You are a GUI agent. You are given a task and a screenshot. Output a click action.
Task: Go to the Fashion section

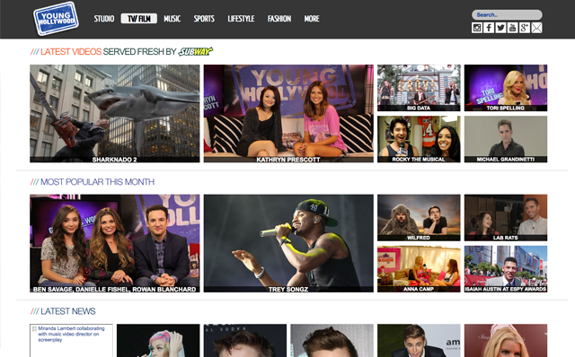279,19
